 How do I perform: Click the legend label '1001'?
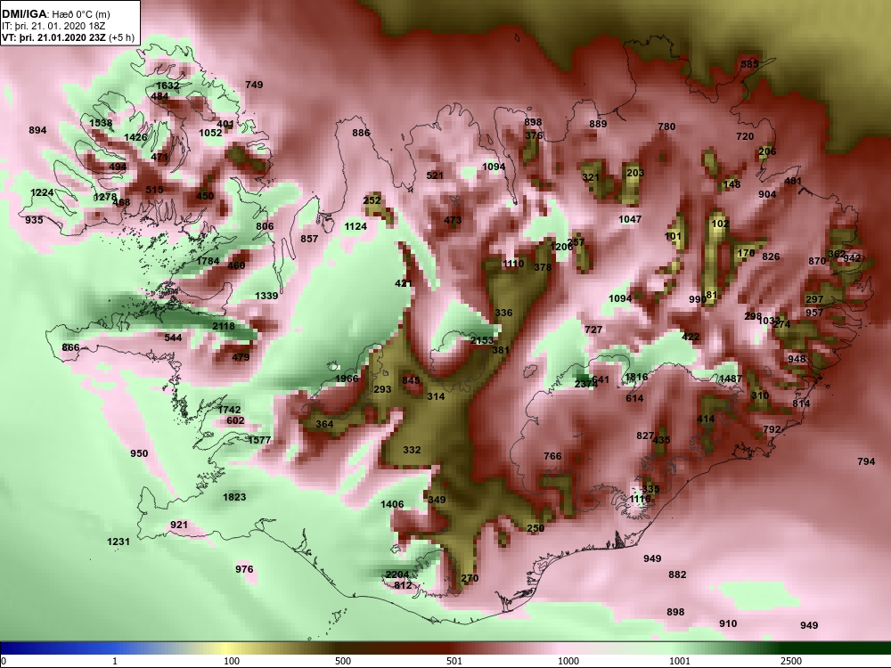[x=680, y=661]
